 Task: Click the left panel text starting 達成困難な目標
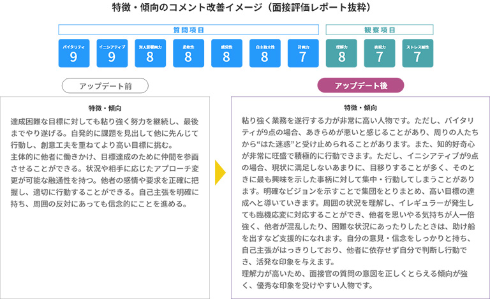click(x=105, y=163)
